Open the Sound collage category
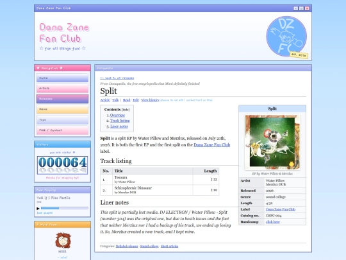The height and width of the screenshot is (260, 346). 149,247
